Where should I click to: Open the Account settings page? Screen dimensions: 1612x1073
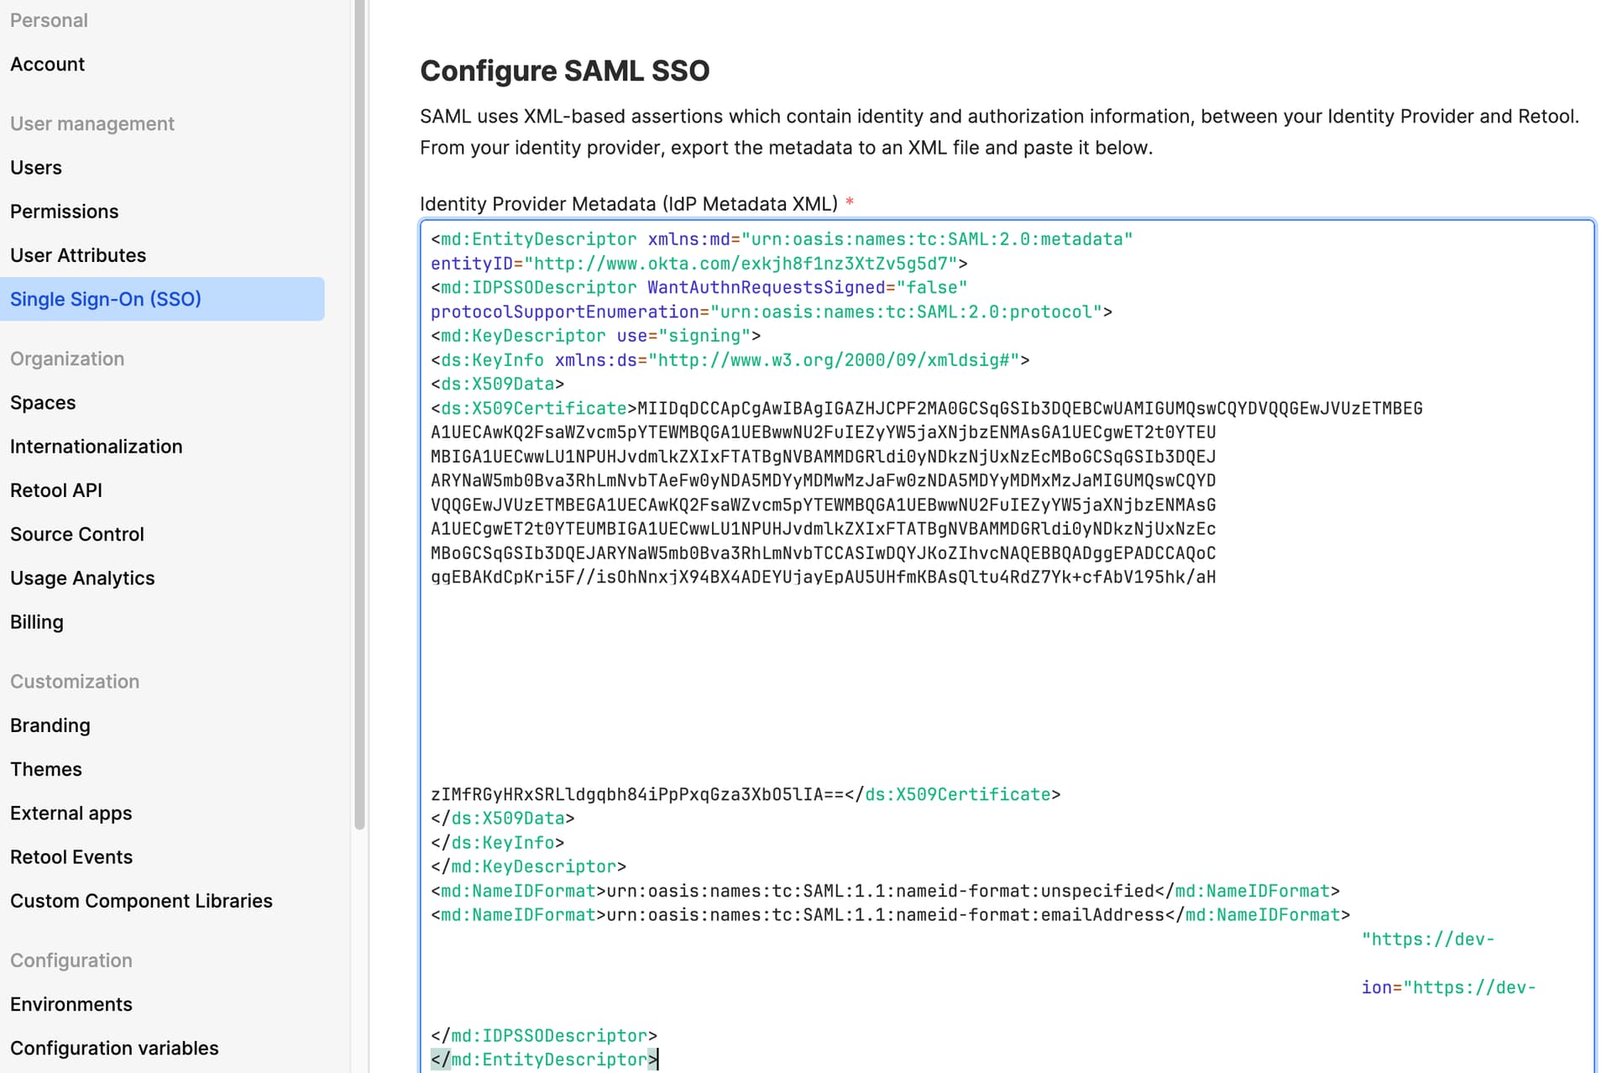coord(47,64)
